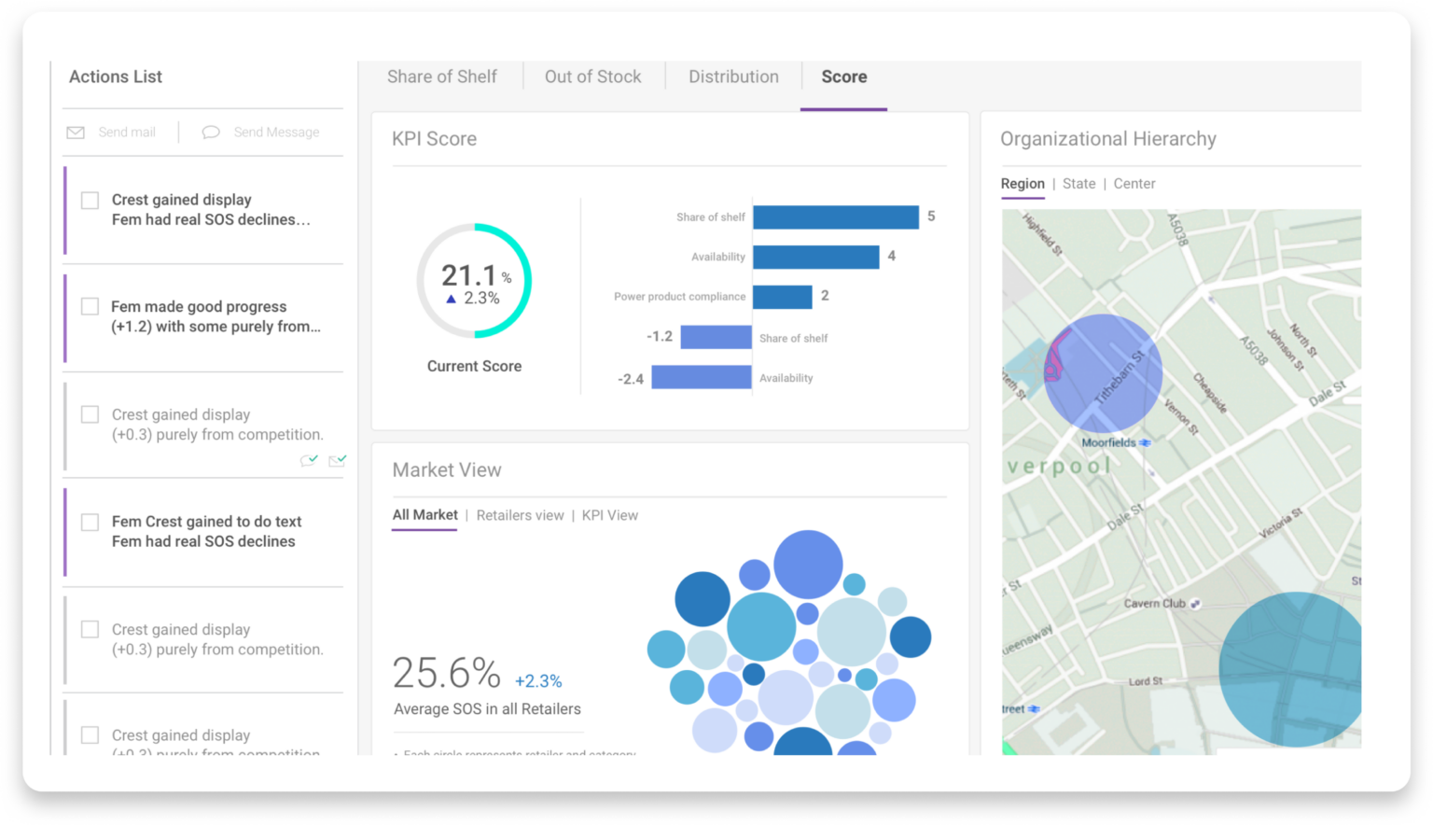
Task: Switch to the Share of Shelf tab
Action: point(441,77)
